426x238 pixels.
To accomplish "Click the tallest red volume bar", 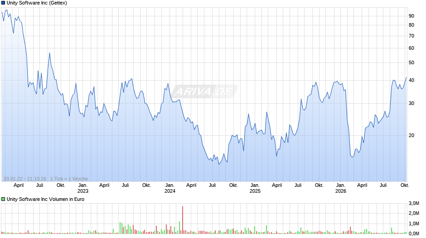I will (x=183, y=220).
